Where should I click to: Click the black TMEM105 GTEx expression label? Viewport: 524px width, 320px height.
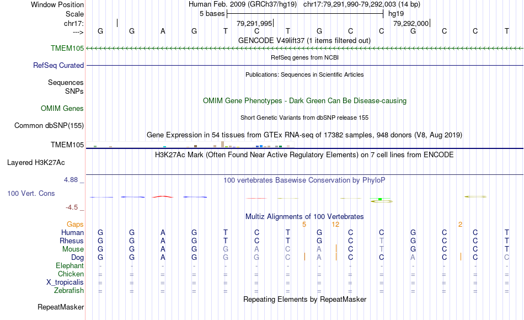(67, 145)
